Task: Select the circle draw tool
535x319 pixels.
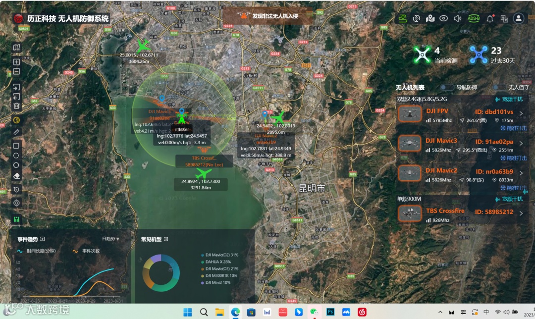Action: click(x=16, y=165)
